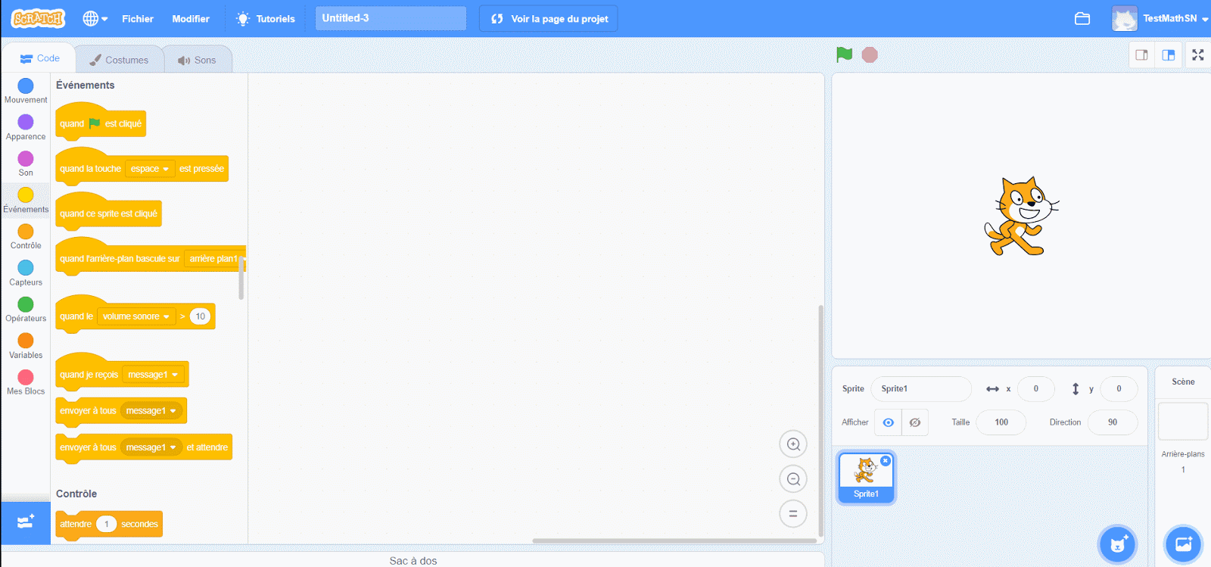Image resolution: width=1211 pixels, height=567 pixels.
Task: Start project with green flag above stage
Action: (x=845, y=55)
